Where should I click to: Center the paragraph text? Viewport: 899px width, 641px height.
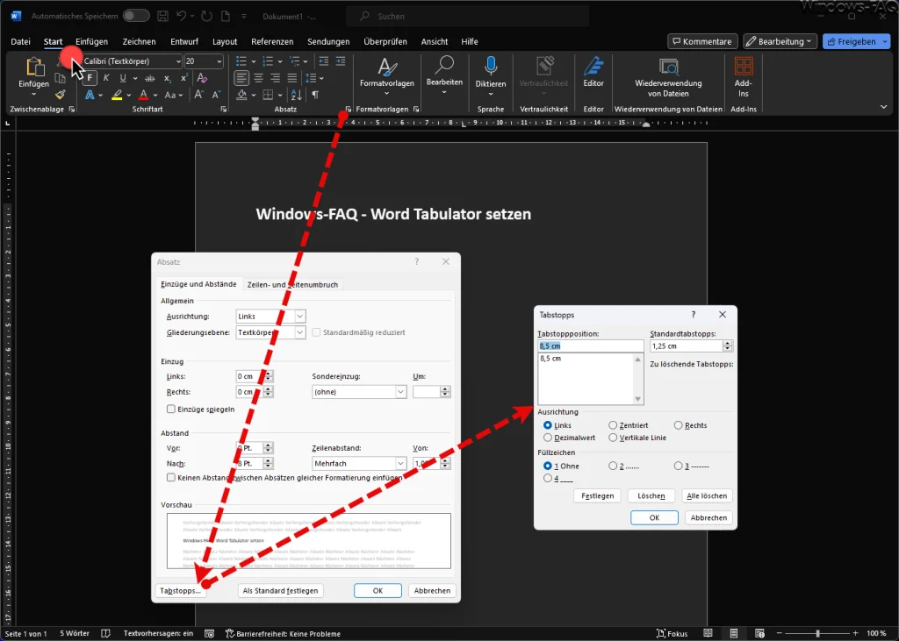point(259,78)
